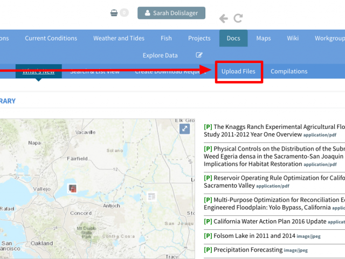Click the basket item count badge
Screen dimensions: 345x259
tap(124, 13)
